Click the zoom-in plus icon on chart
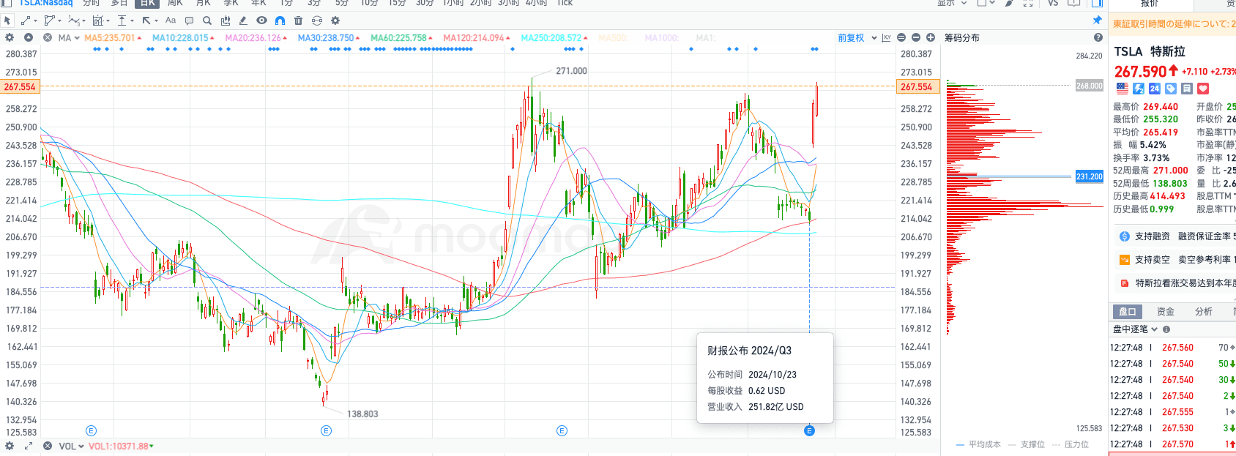The height and width of the screenshot is (456, 1236). 931,37
